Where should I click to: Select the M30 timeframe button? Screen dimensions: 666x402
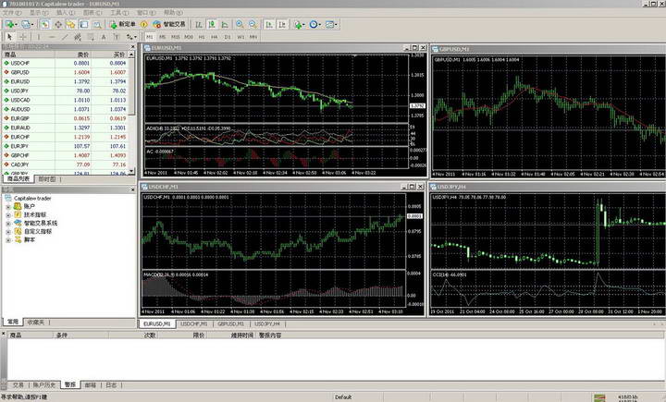click(189, 37)
